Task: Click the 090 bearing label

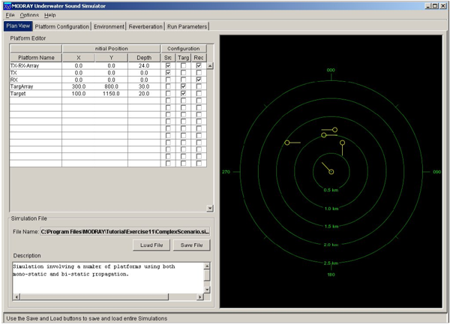Action: pyautogui.click(x=436, y=172)
